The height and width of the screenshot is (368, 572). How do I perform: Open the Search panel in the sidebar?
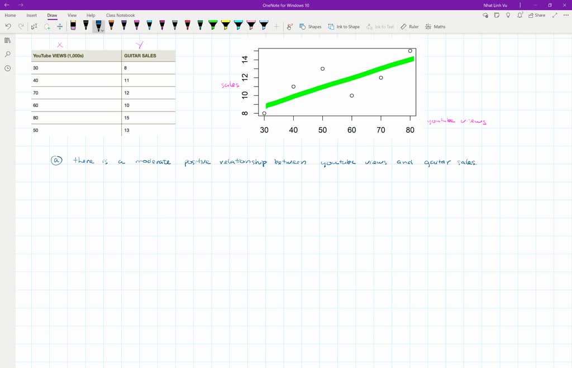[x=8, y=54]
